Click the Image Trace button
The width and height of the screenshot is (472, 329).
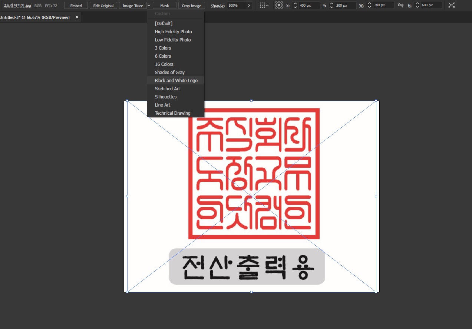click(133, 6)
